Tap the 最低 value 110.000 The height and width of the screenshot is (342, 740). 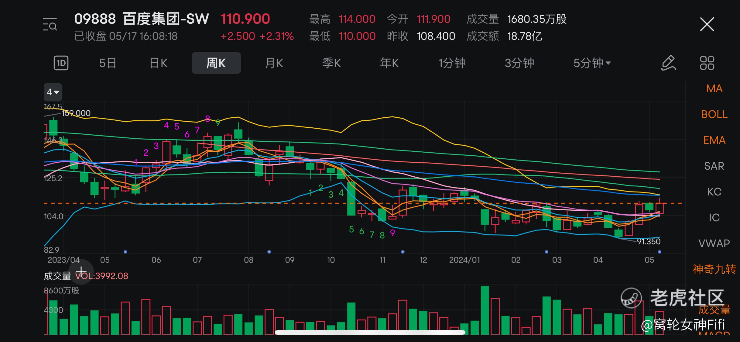click(x=357, y=36)
